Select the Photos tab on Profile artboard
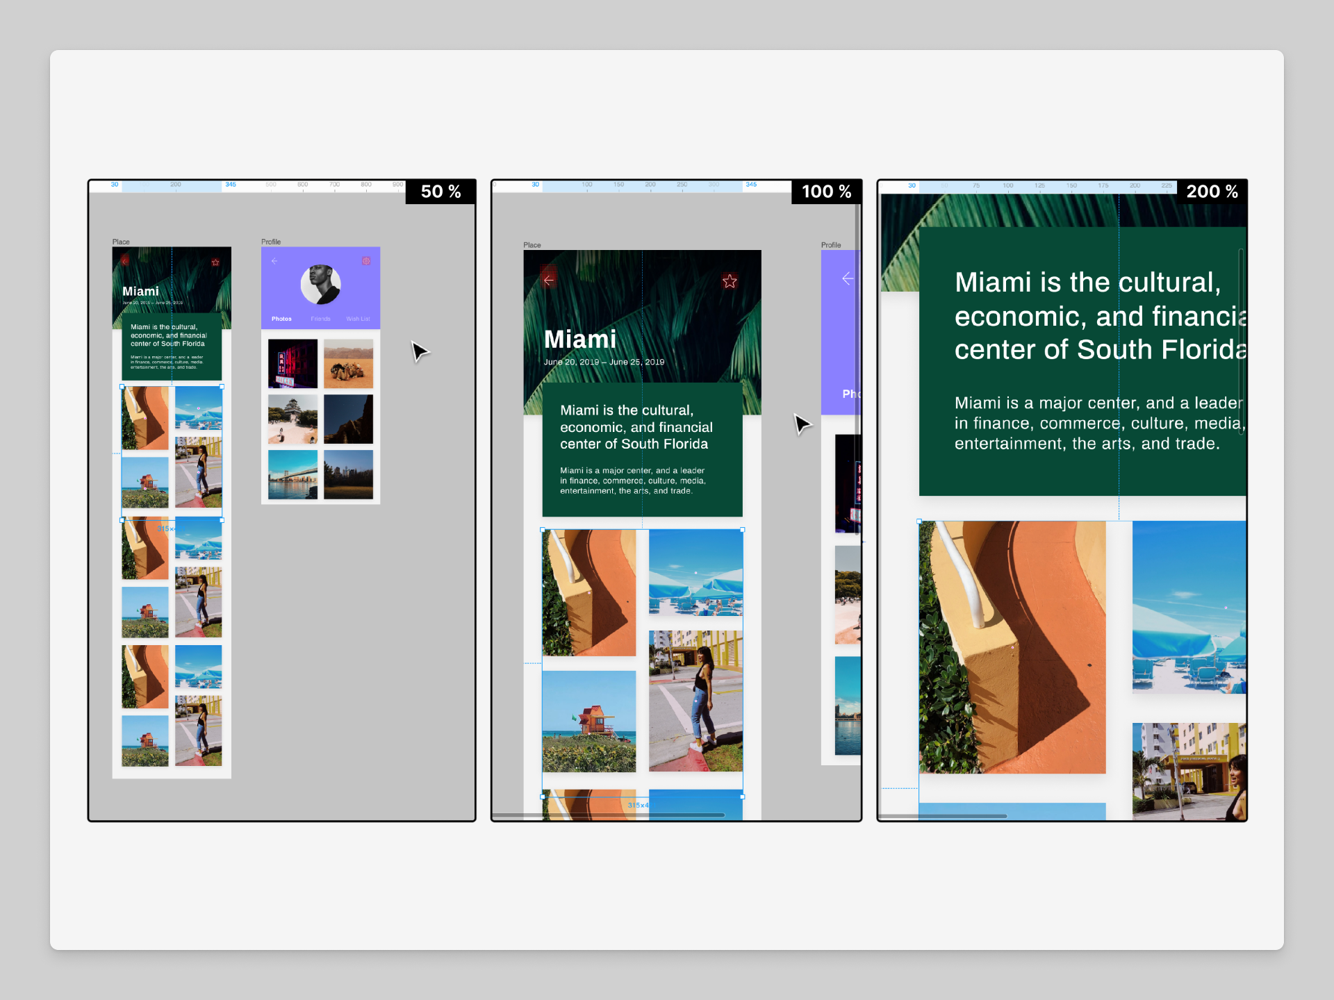This screenshot has width=1334, height=1000. (x=281, y=319)
